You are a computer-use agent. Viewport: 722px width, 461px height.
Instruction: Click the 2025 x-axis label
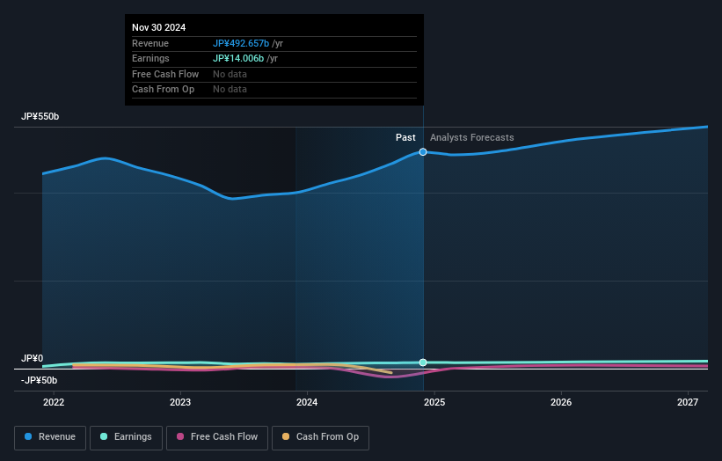pyautogui.click(x=434, y=402)
